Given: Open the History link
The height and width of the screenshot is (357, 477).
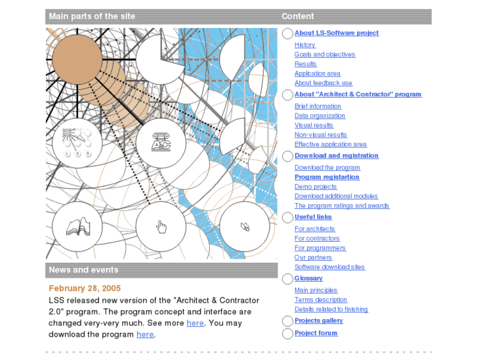Looking at the screenshot, I should point(305,45).
